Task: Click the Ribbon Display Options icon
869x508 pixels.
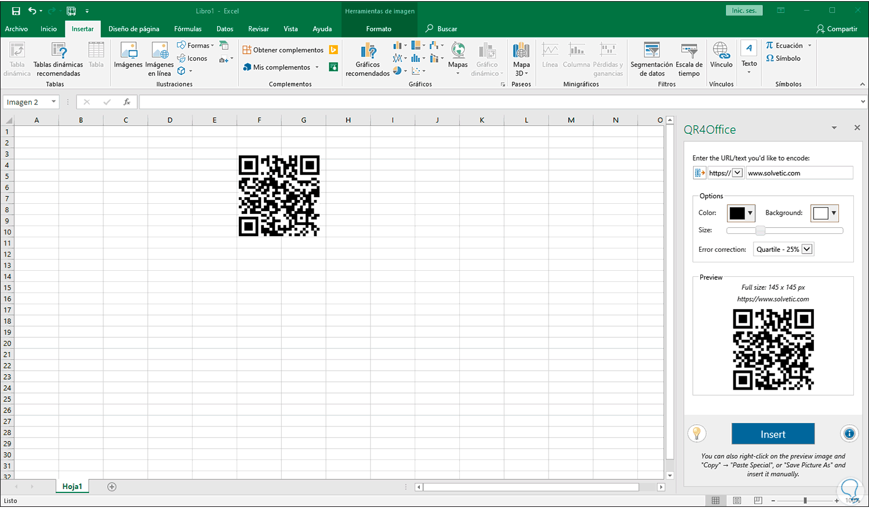Action: (x=781, y=11)
